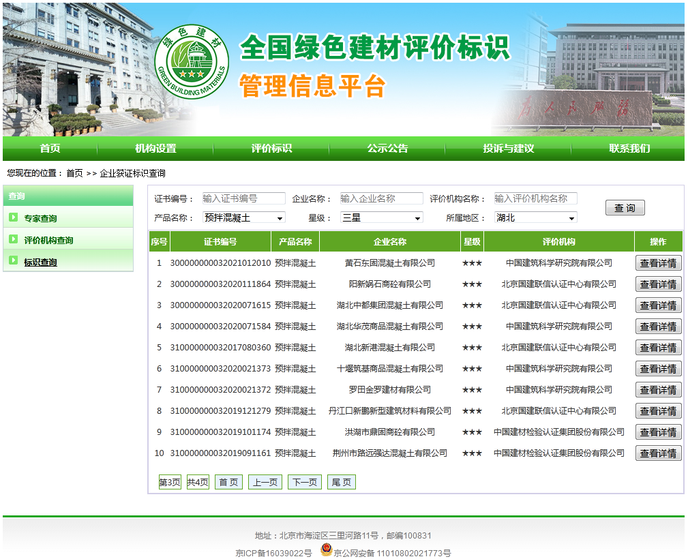
Task: Open 投诉与建议 in the navigation bar
Action: click(x=508, y=149)
